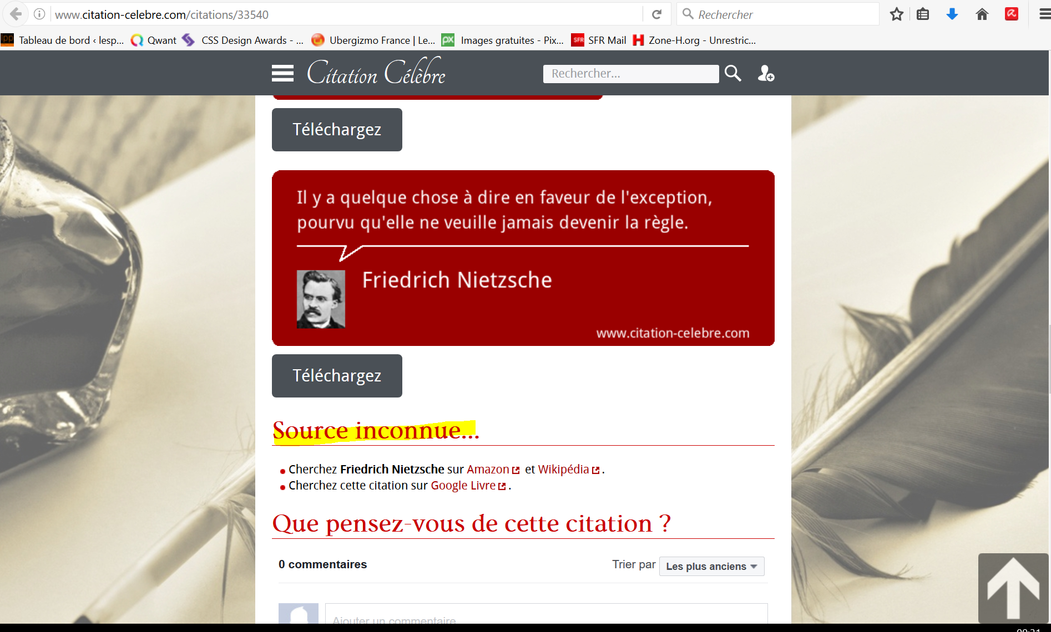1051x632 pixels.
Task: Click the Citation Célèbre logo
Action: tap(376, 73)
